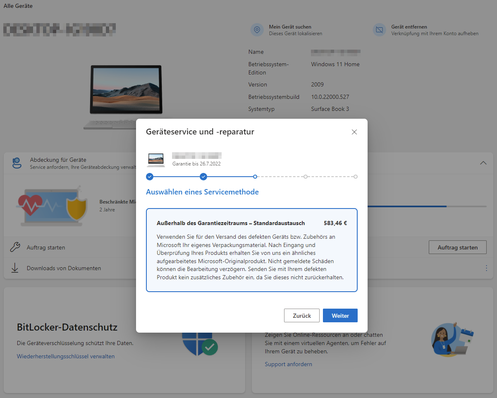
Task: Close the Geräteservice und -reparatur dialog
Action: (x=354, y=132)
